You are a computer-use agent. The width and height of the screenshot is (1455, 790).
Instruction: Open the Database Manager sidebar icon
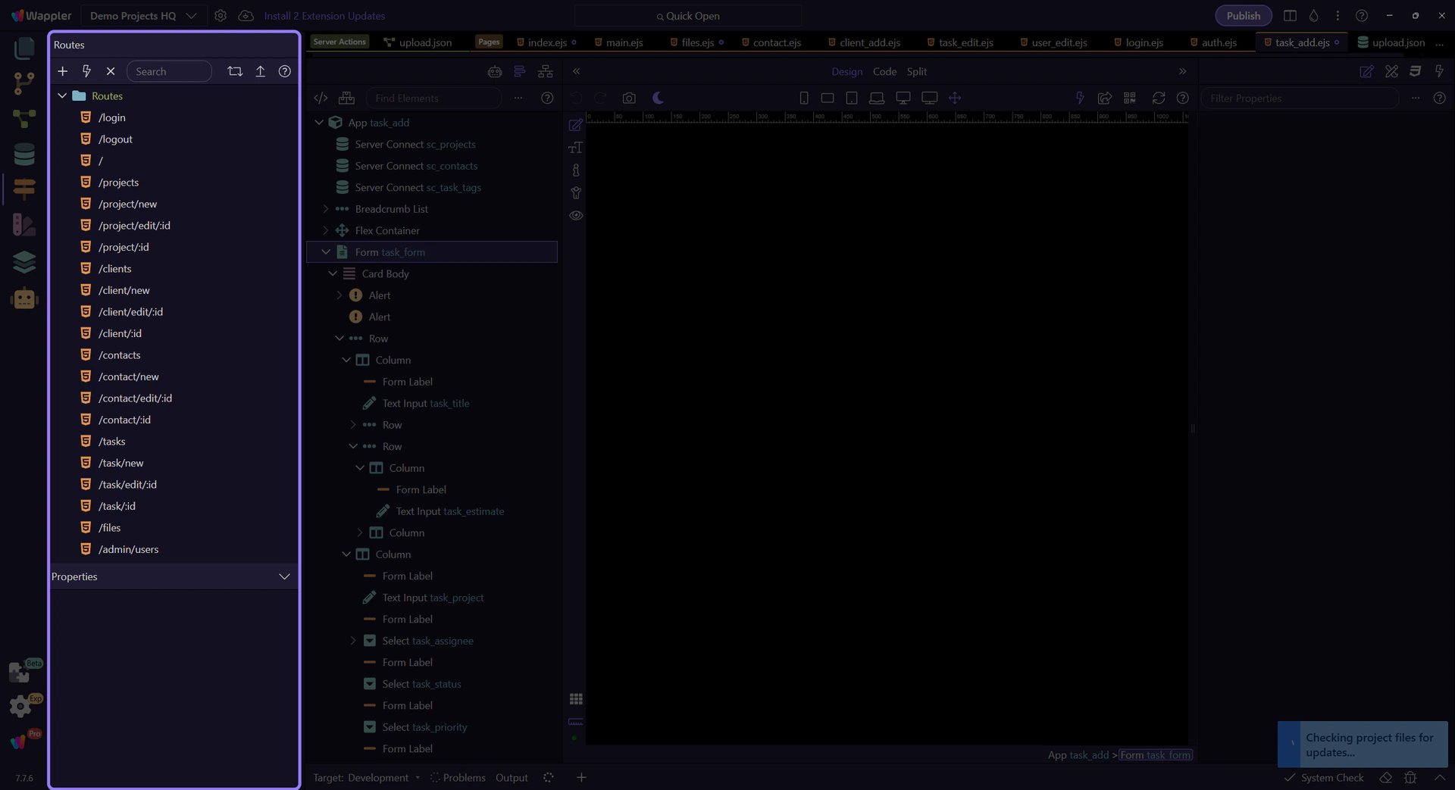pyautogui.click(x=24, y=154)
